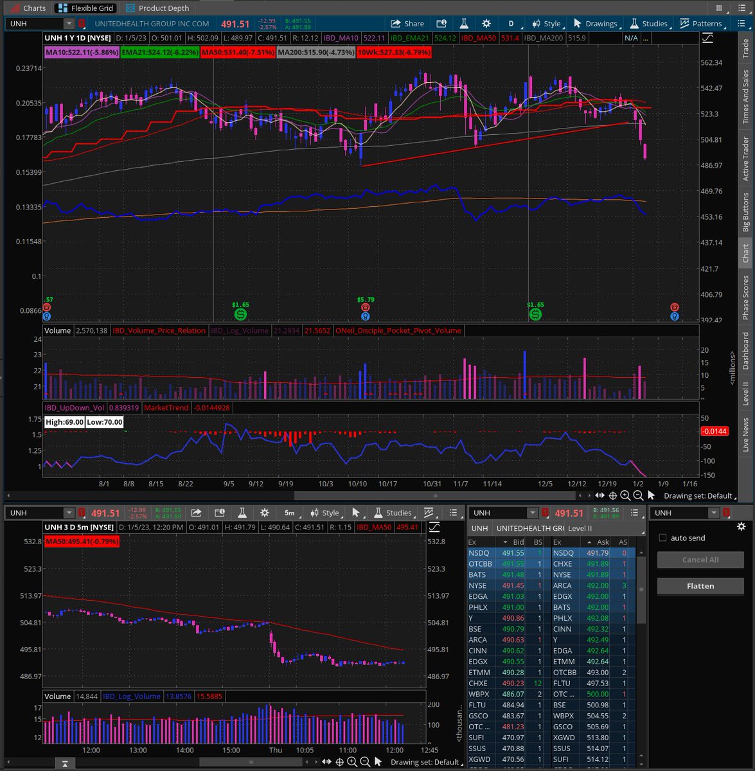
Task: Change the D timeframe on main chart
Action: 511,24
